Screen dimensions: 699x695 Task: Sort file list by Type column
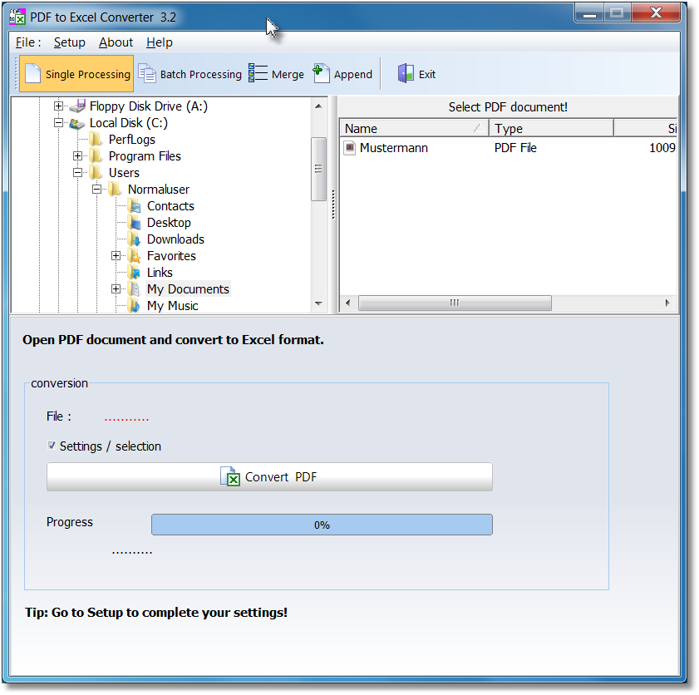click(x=551, y=128)
